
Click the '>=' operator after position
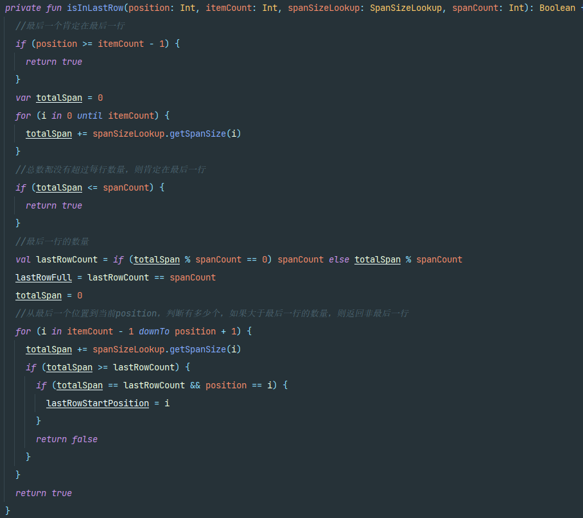[87, 44]
